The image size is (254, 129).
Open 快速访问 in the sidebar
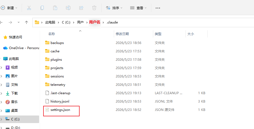tap(13, 37)
